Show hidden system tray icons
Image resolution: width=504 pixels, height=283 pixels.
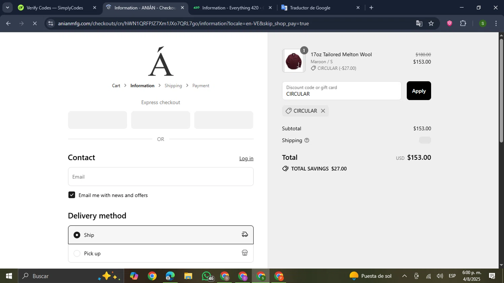(x=405, y=276)
